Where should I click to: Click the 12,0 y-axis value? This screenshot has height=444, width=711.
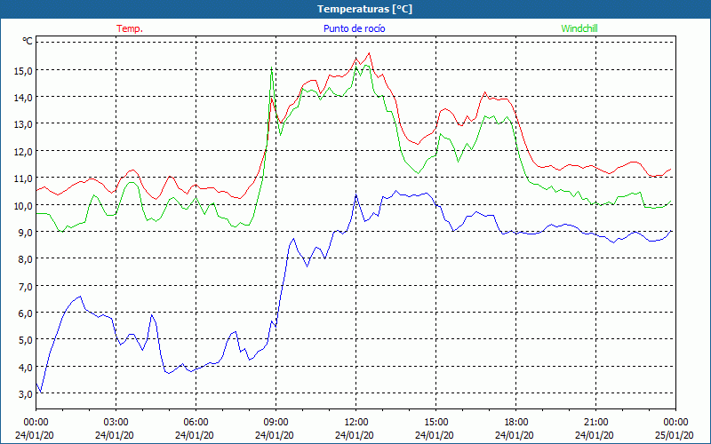(x=25, y=151)
